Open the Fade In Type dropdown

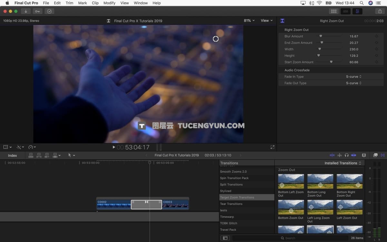coord(353,77)
